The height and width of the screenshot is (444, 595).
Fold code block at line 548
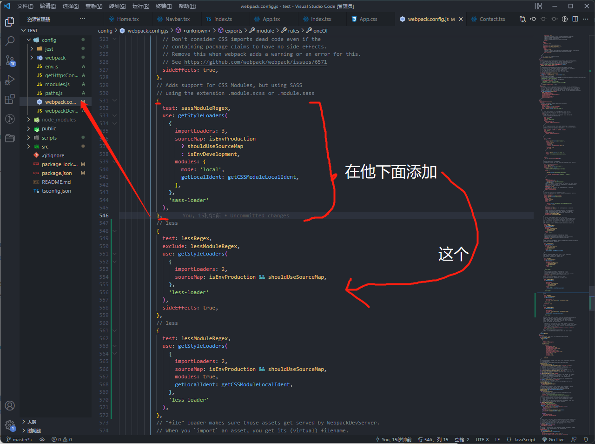[x=114, y=231]
